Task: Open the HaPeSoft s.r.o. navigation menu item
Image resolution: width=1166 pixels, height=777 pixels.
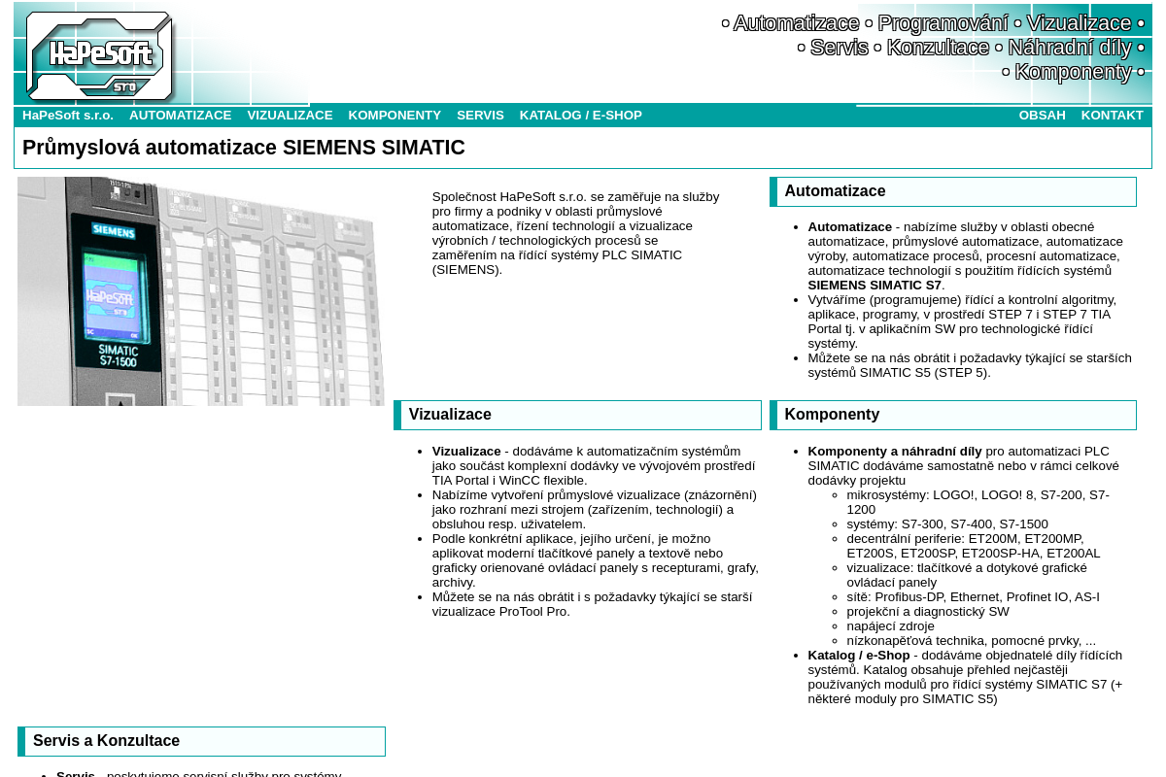Action: pyautogui.click(x=68, y=116)
